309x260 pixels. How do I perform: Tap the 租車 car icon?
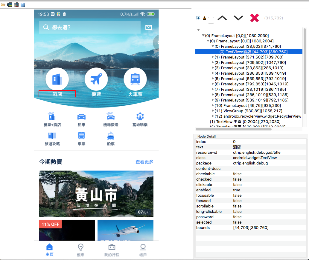[x=81, y=117]
